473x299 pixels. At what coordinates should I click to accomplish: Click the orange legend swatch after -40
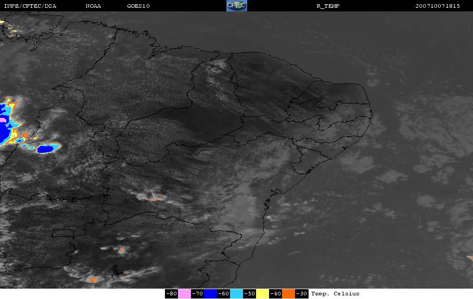pyautogui.click(x=288, y=294)
